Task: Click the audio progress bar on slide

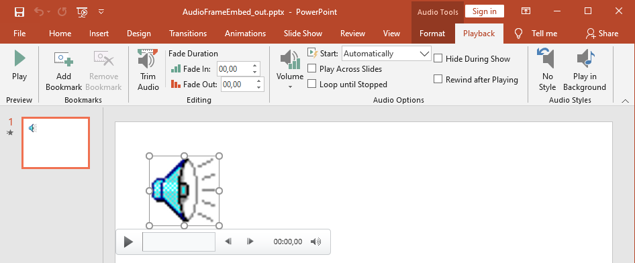Action: pyautogui.click(x=179, y=242)
